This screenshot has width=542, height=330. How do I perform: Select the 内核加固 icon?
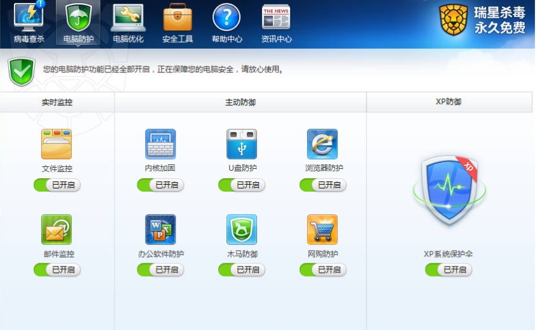coord(160,144)
